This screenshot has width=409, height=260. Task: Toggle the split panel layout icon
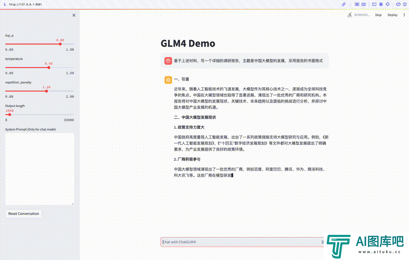pyautogui.click(x=405, y=4)
